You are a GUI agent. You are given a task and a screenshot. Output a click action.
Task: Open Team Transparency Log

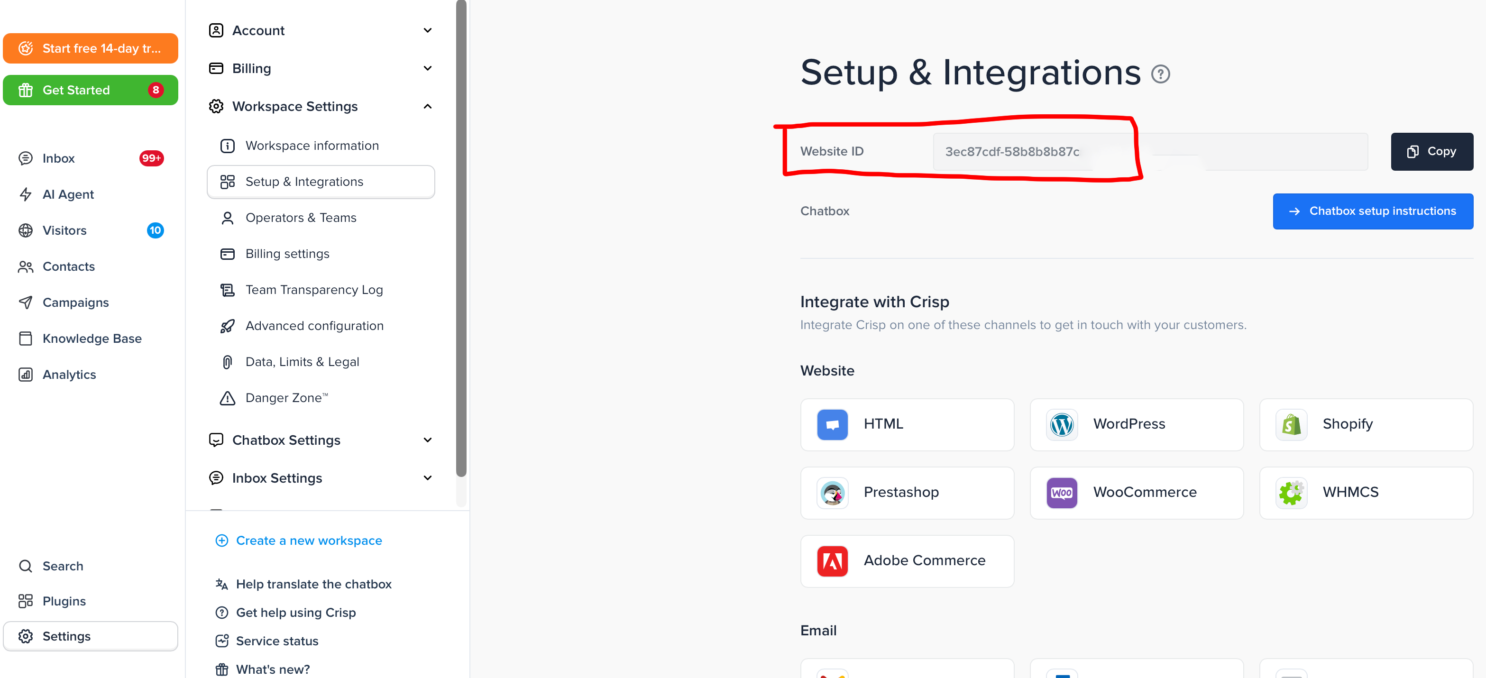(x=321, y=290)
